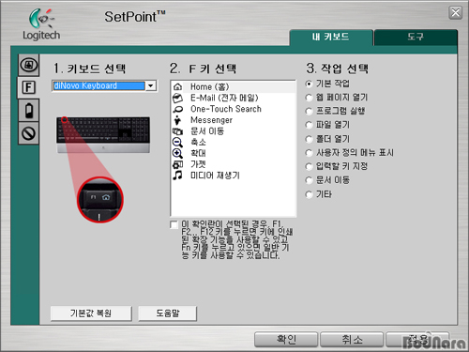The width and height of the screenshot is (469, 352).
Task: Click the 적용 apply button
Action: pos(417,340)
